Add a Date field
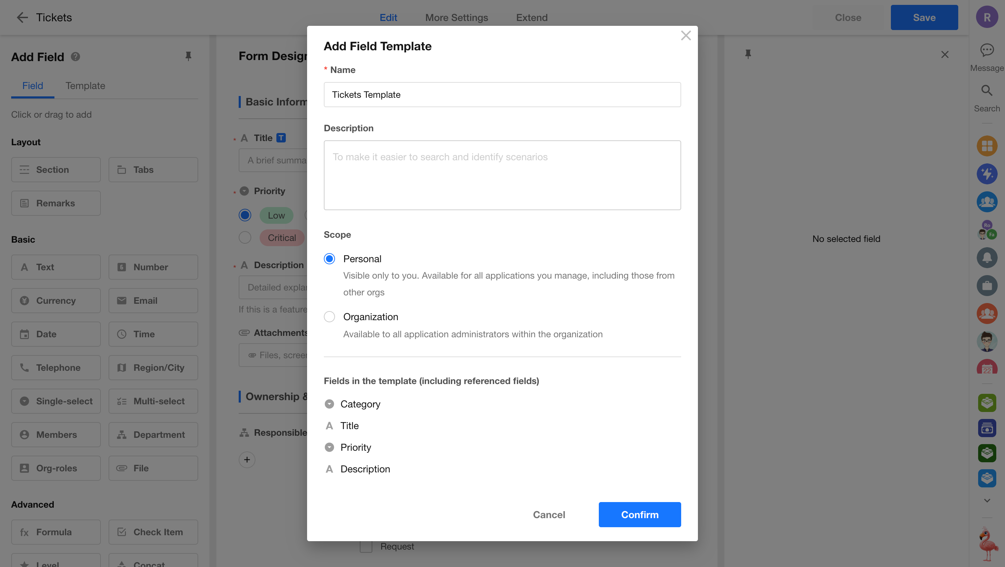This screenshot has height=567, width=1005. 56,334
